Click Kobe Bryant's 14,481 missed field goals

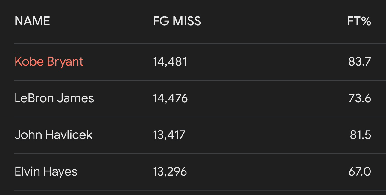pos(170,62)
